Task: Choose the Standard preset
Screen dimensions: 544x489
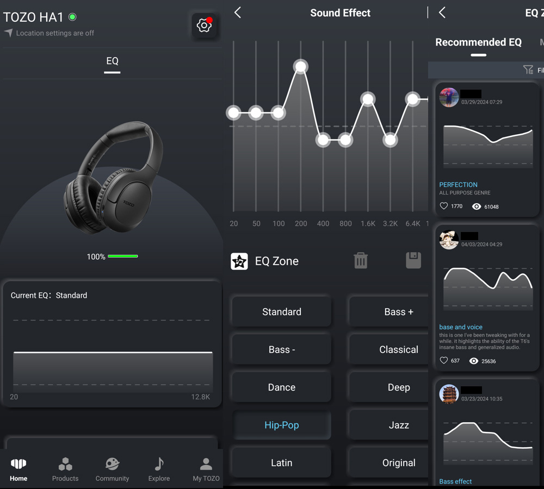Action: (282, 311)
